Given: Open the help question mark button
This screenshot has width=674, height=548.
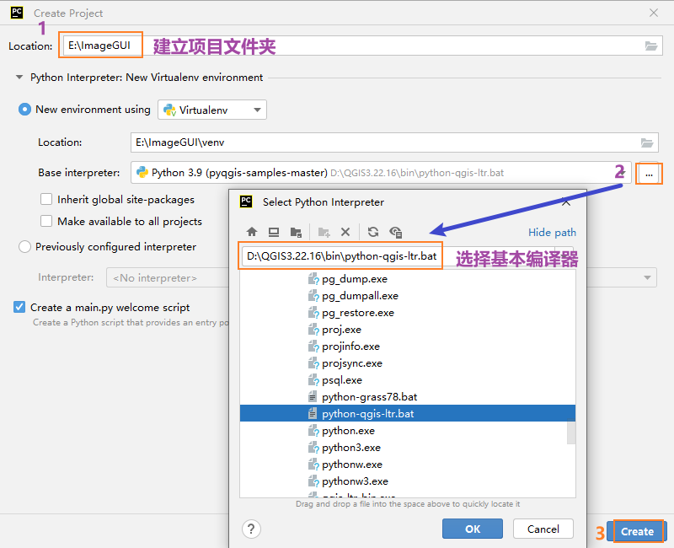Looking at the screenshot, I should (x=251, y=529).
